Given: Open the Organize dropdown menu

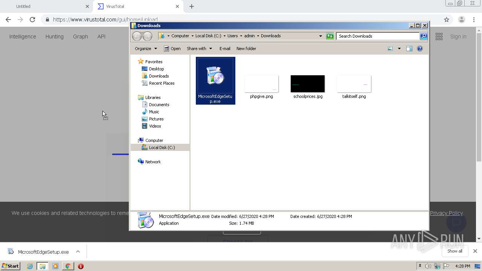Looking at the screenshot, I should tap(146, 49).
